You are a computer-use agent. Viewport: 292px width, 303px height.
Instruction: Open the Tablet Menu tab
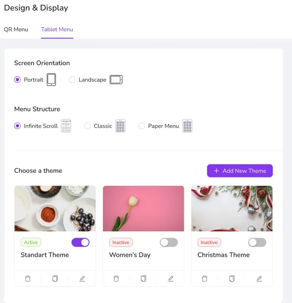[57, 29]
